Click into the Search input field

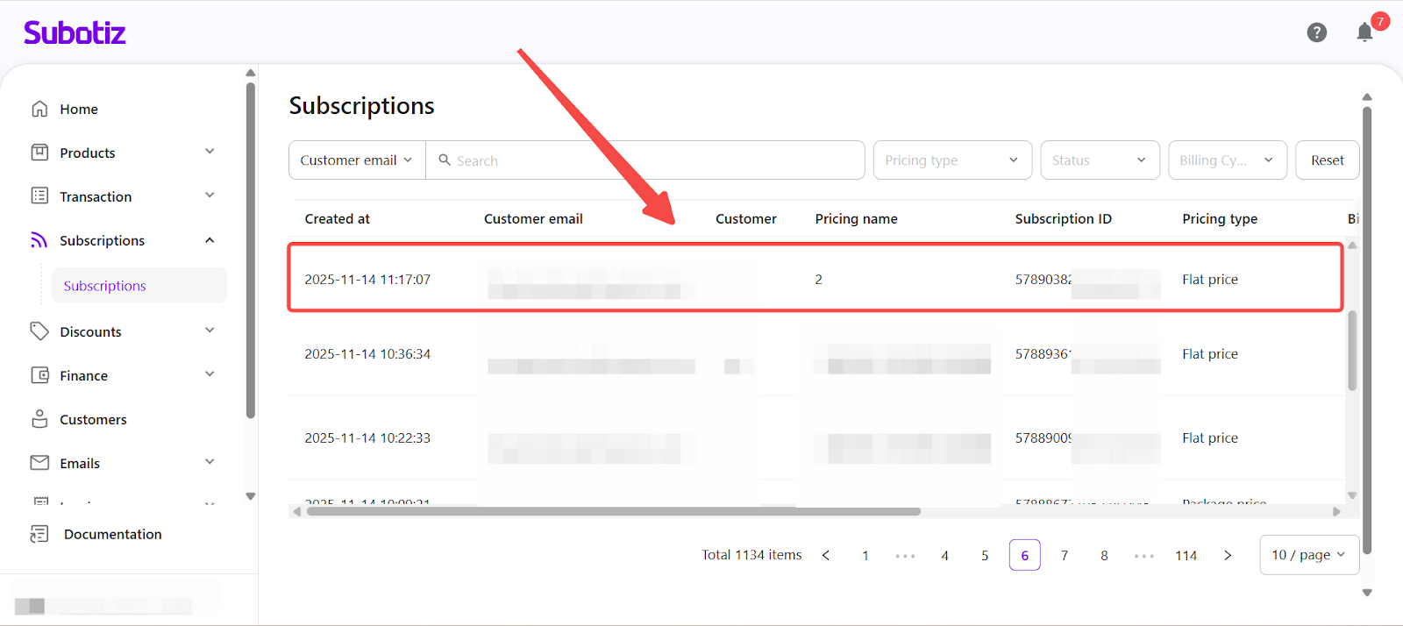point(649,160)
